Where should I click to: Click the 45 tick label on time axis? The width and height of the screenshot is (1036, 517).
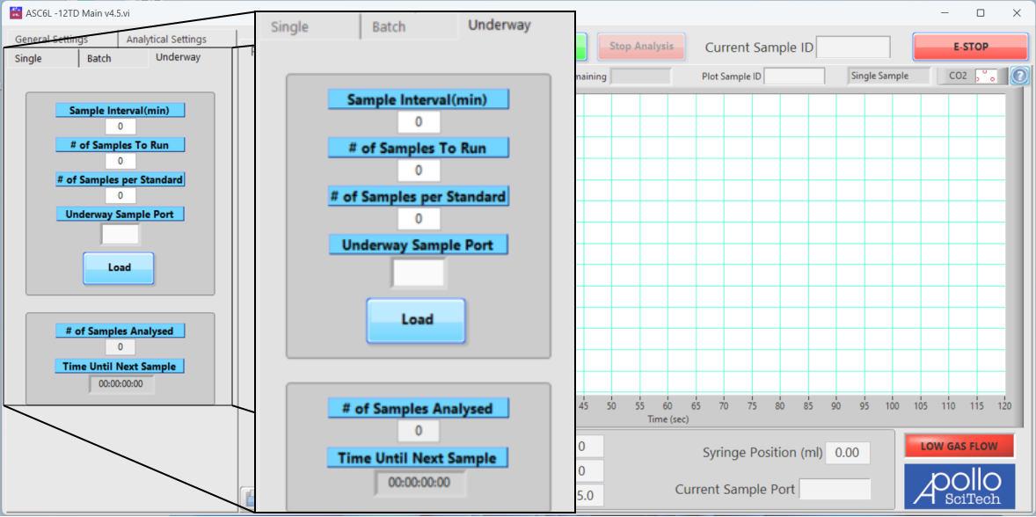pos(583,406)
